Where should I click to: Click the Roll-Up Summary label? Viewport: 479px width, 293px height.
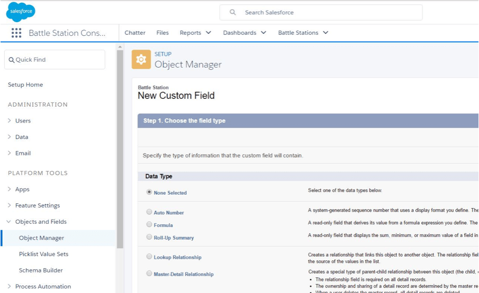[174, 238]
